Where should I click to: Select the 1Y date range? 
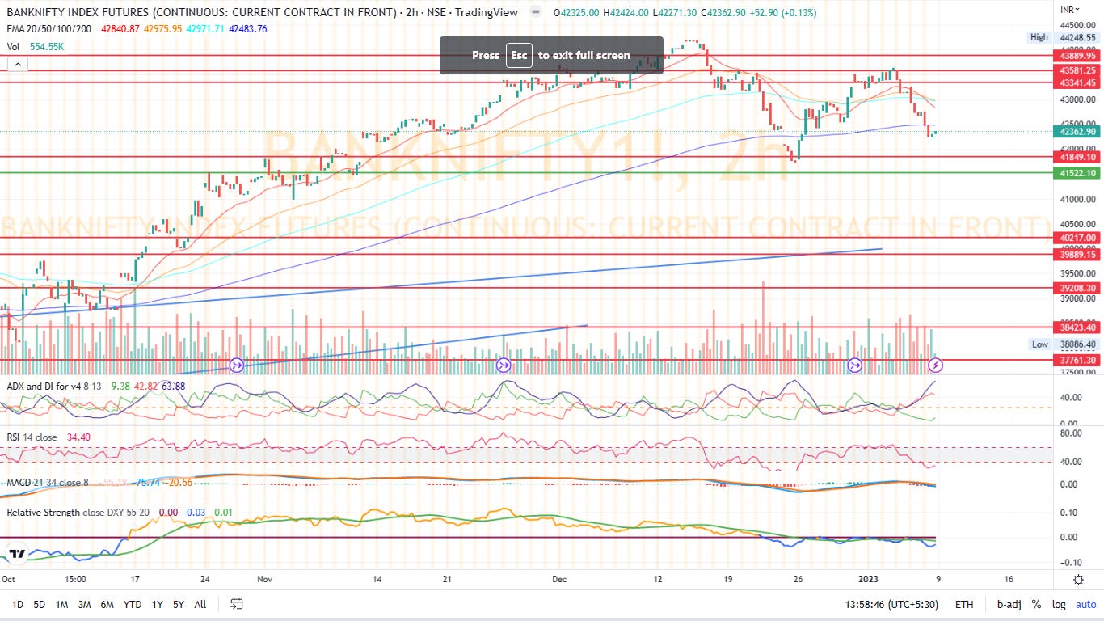click(x=158, y=604)
